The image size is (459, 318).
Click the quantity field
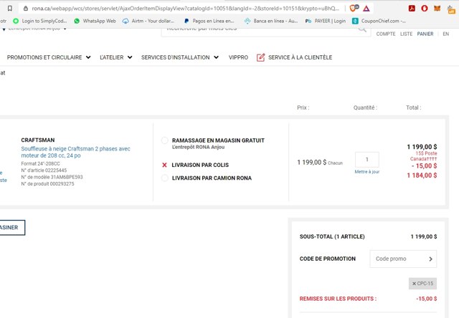[x=366, y=160]
